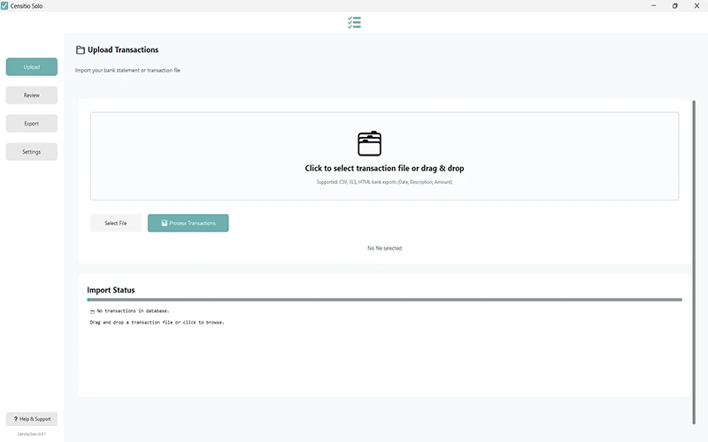
Task: Click the file box icon in drop zone
Action: pos(369,144)
